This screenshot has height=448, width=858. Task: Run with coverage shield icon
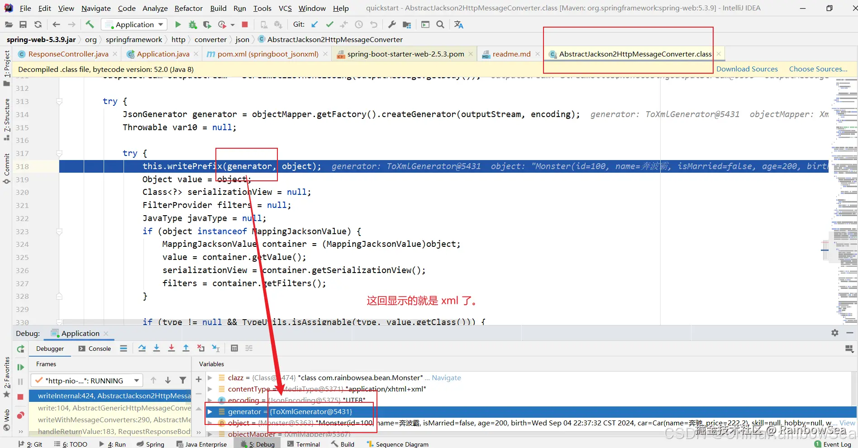pyautogui.click(x=207, y=24)
